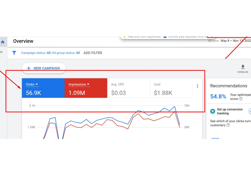The width and height of the screenshot is (251, 188).
Task: Click the 35K axis label
Action: [187, 127]
